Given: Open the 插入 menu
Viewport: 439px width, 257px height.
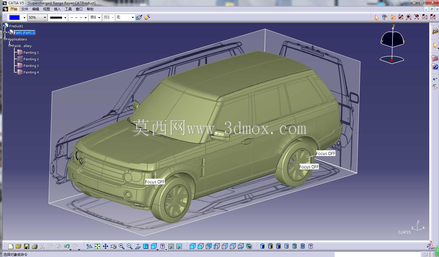Looking at the screenshot, I should point(57,9).
